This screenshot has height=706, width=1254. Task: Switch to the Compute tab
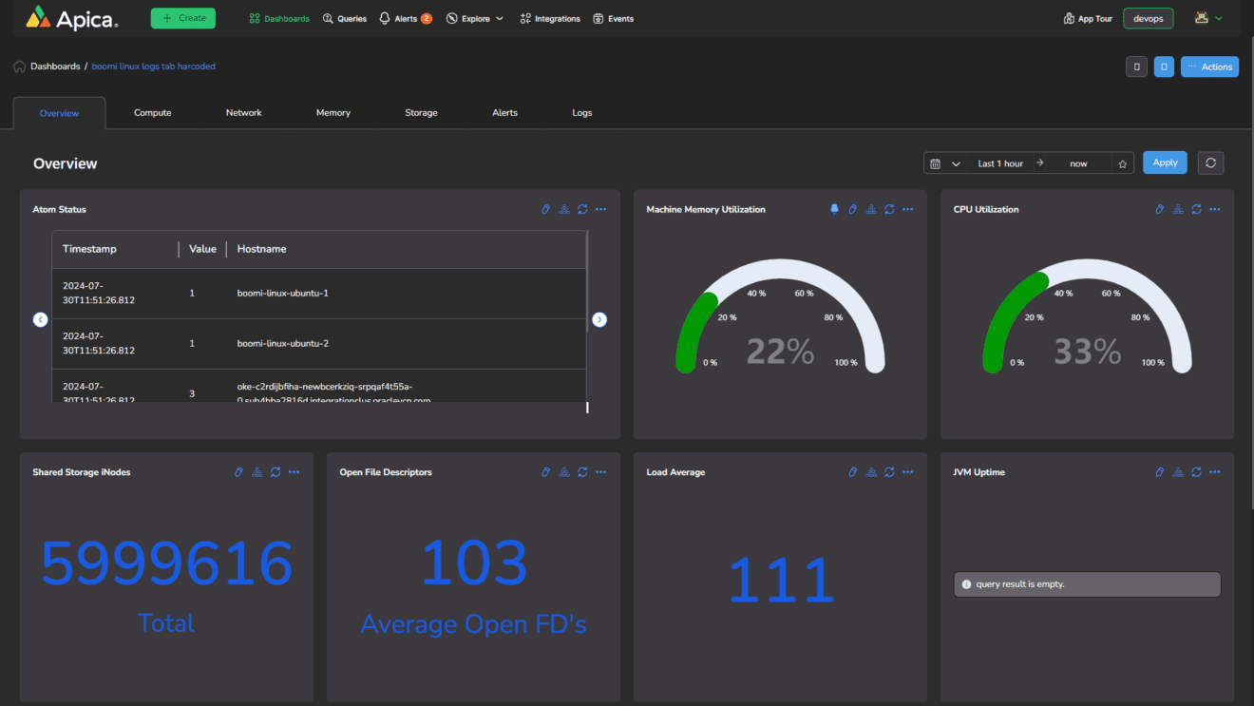(152, 112)
